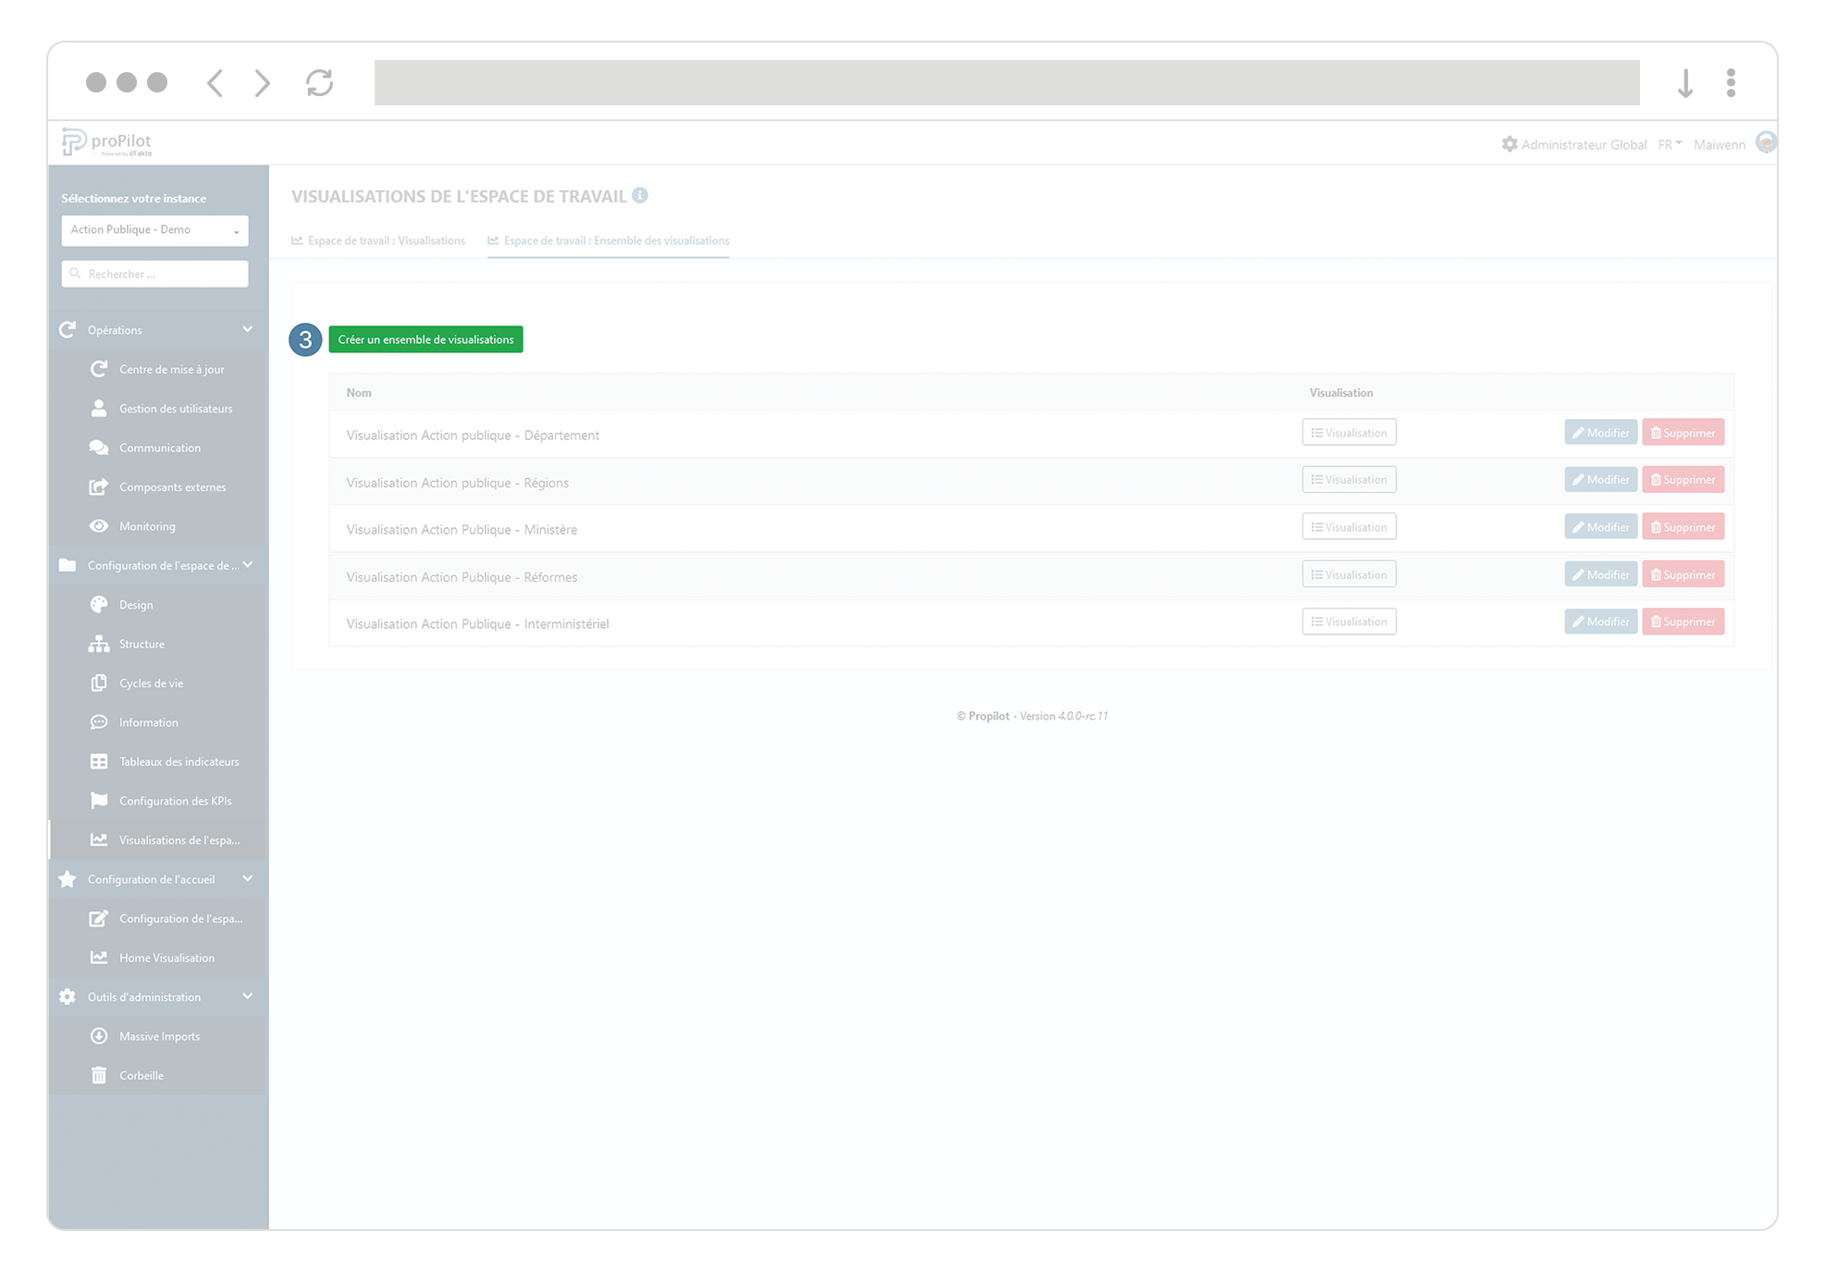Screen dimensions: 1825x1280
Task: Open Tableaux des indicateurs
Action: (179, 761)
